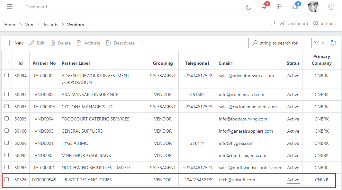Viewport: 342px width, 190px height.
Task: Tick the checkbox next to AXA MANSARD INSURANCE
Action: click(x=7, y=94)
